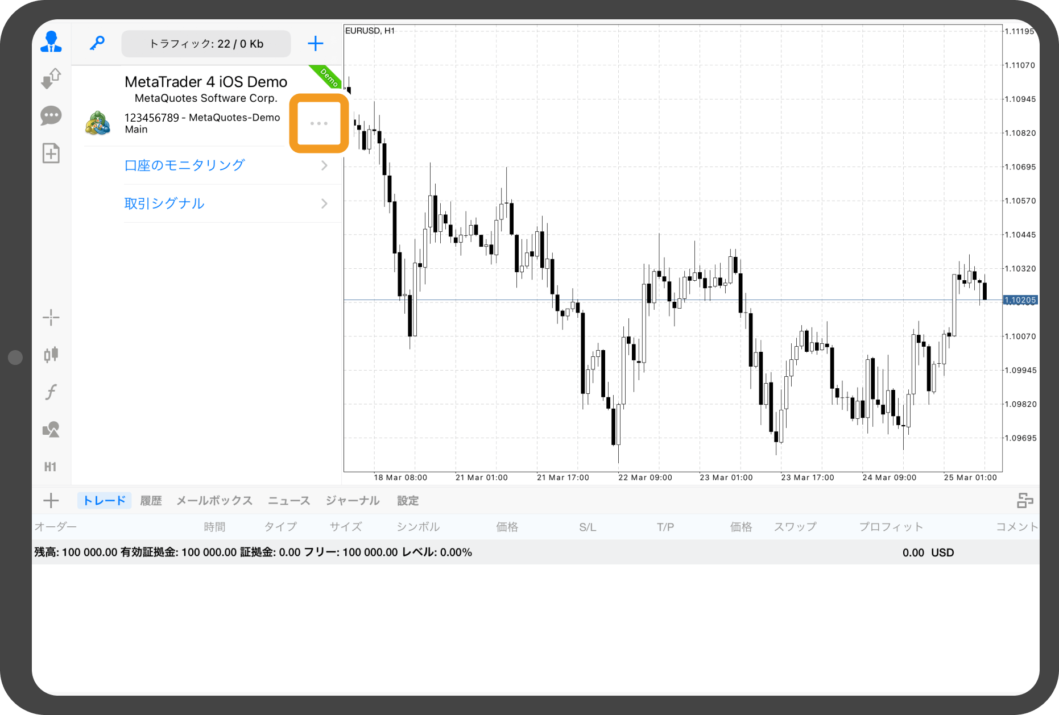Open the candlestick chart type icon
The width and height of the screenshot is (1059, 715).
tap(51, 355)
